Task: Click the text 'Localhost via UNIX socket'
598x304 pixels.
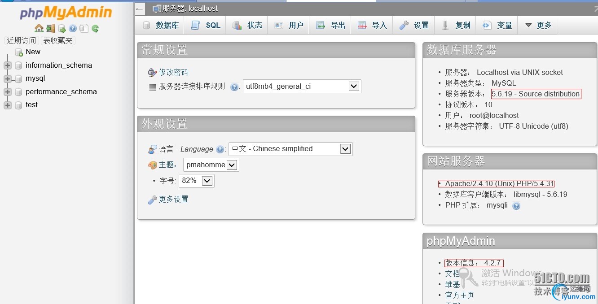Action: [x=520, y=73]
